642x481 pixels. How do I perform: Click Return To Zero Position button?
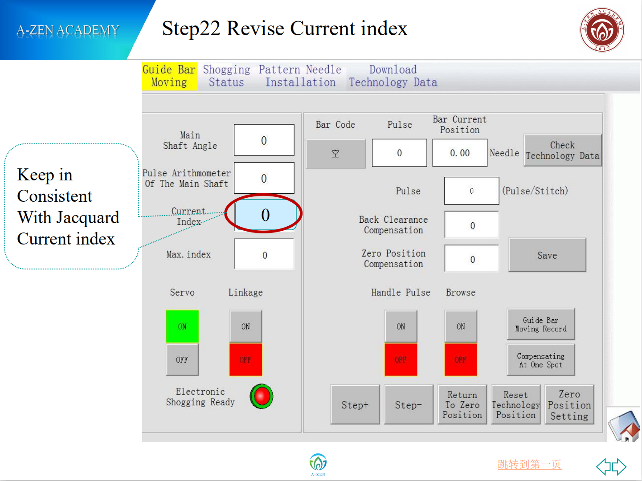(x=462, y=405)
